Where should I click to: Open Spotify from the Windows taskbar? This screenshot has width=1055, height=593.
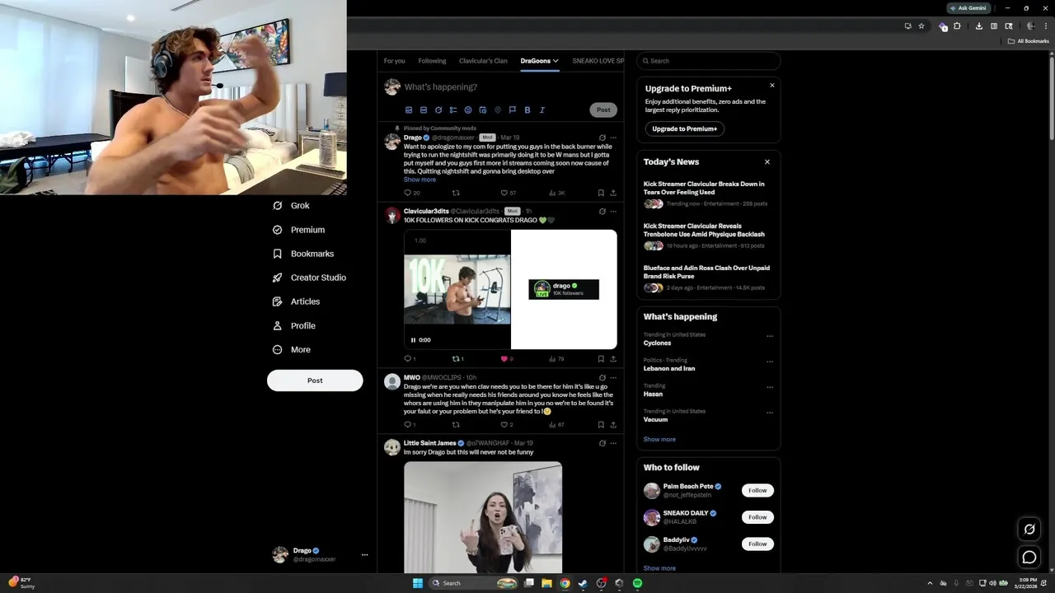pyautogui.click(x=637, y=583)
